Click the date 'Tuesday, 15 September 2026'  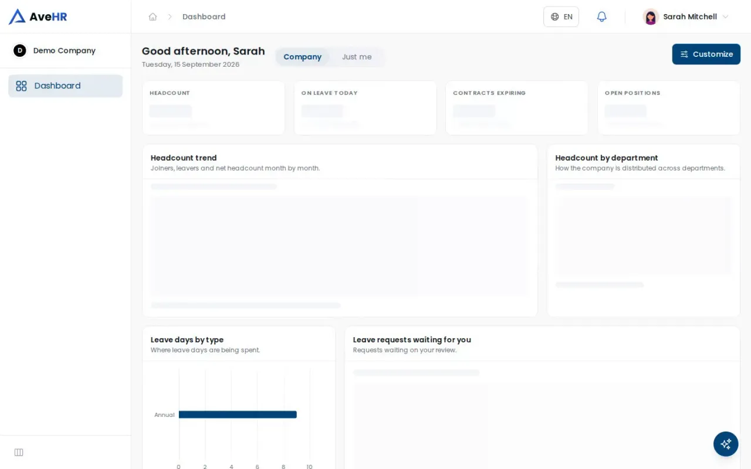point(191,64)
